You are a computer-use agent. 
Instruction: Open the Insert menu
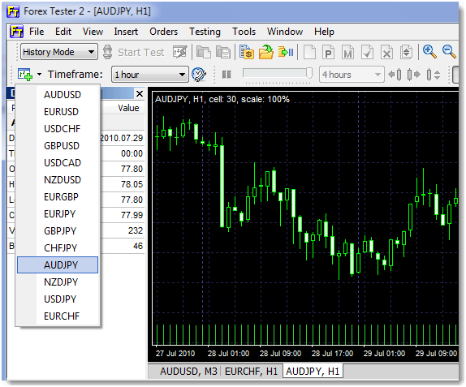126,32
